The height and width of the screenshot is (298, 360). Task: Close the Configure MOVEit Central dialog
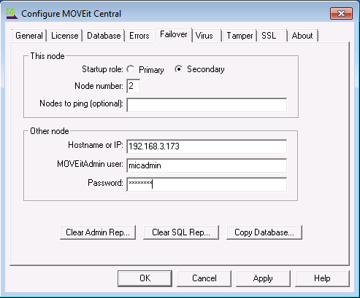[x=341, y=13]
